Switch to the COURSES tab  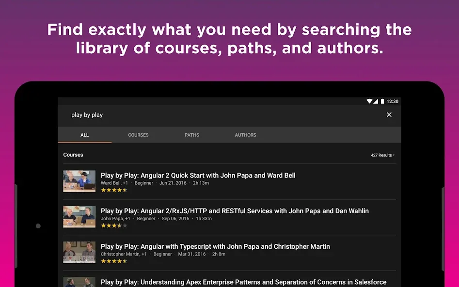(x=138, y=135)
